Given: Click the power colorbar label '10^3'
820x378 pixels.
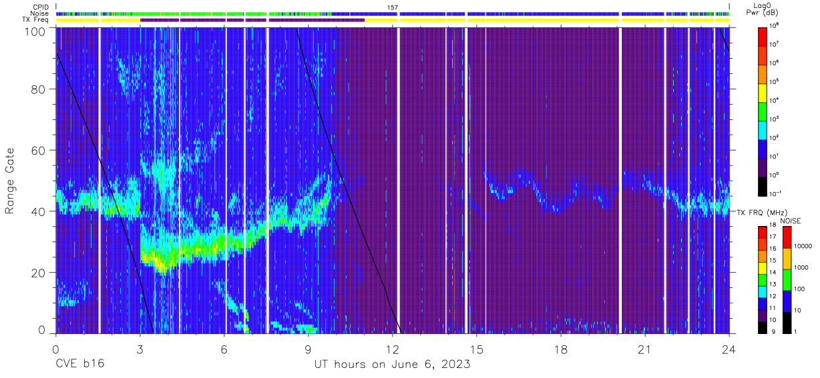Looking at the screenshot, I should [774, 119].
